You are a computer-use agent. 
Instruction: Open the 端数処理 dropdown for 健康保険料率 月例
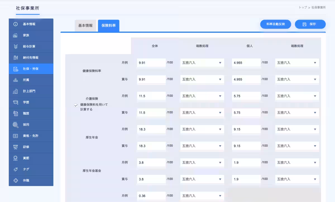tap(202, 63)
